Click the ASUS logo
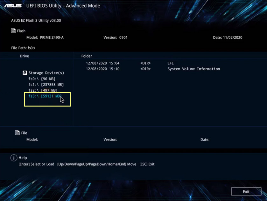 (x=13, y=6)
